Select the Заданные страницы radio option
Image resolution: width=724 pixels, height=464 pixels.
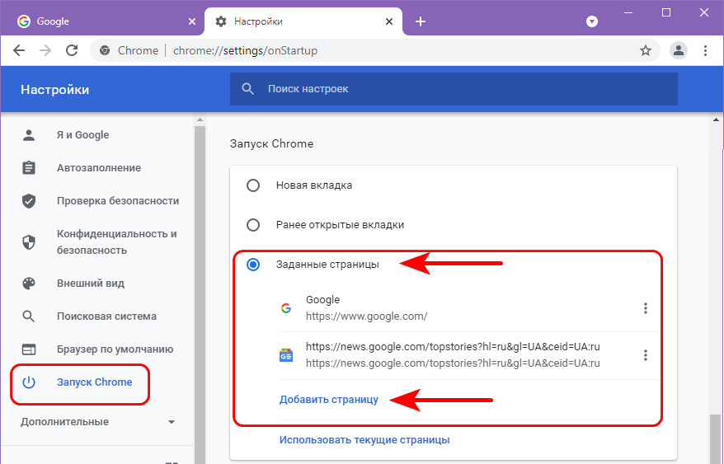click(x=253, y=265)
